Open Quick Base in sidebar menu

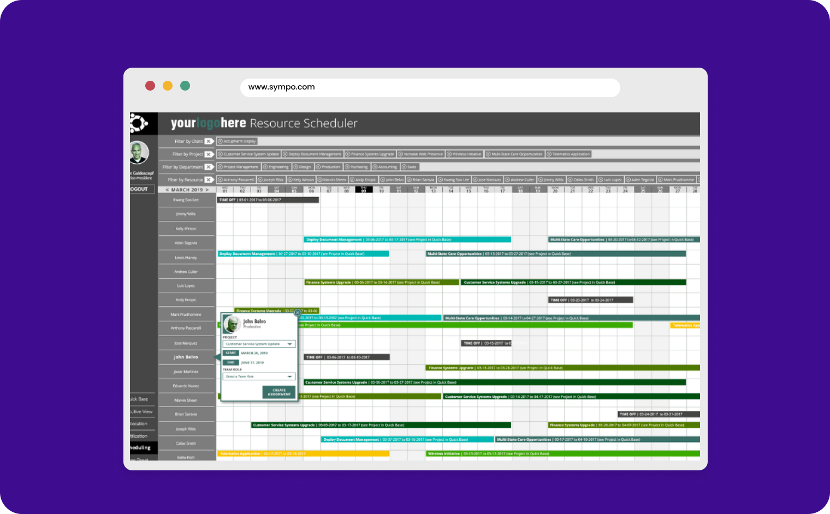(139, 399)
